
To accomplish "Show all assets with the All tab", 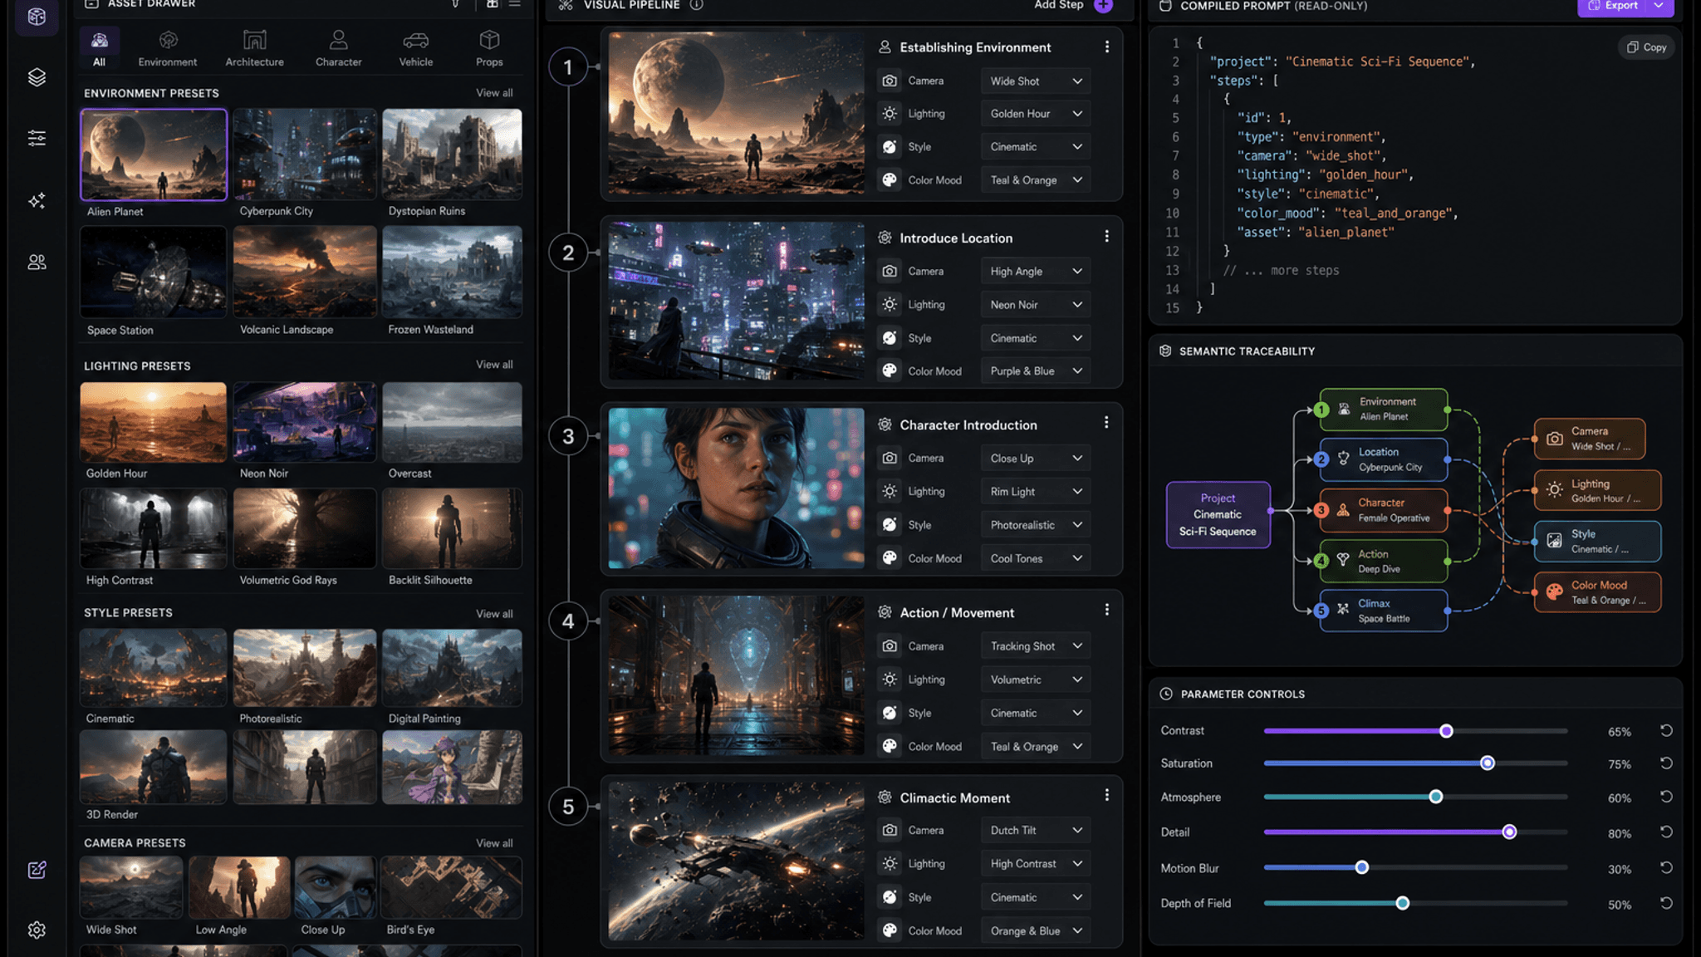I will [x=100, y=48].
